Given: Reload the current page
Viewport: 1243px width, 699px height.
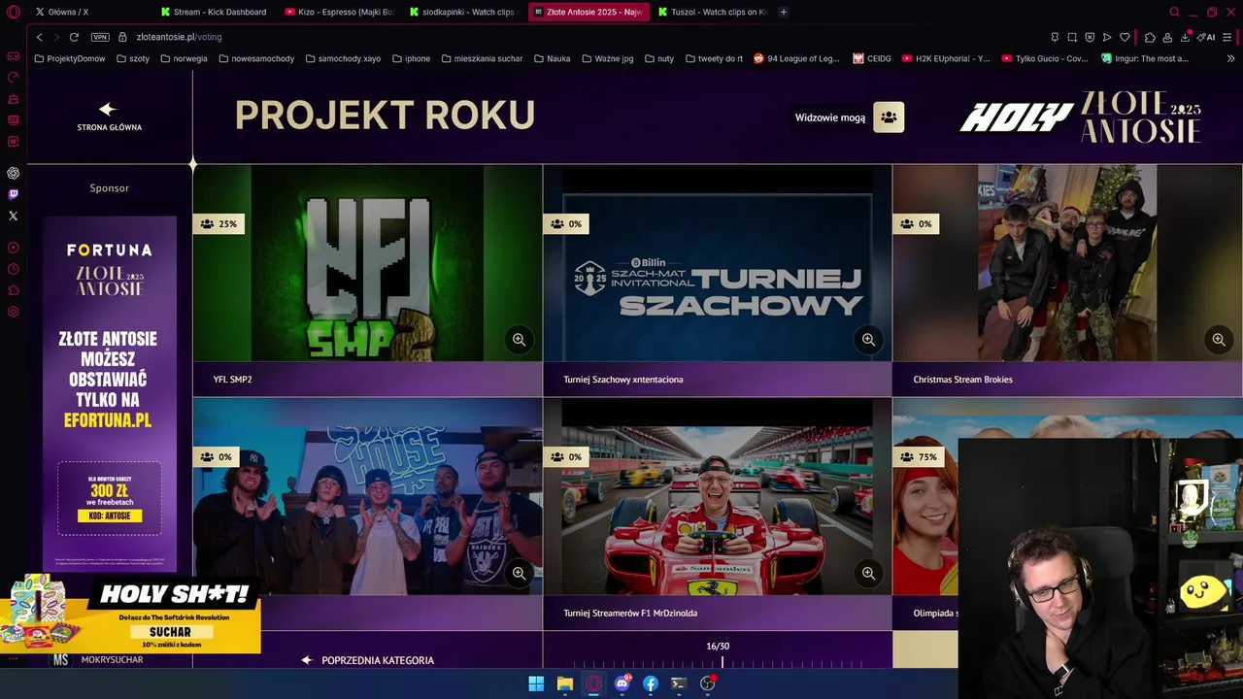Looking at the screenshot, I should point(74,37).
